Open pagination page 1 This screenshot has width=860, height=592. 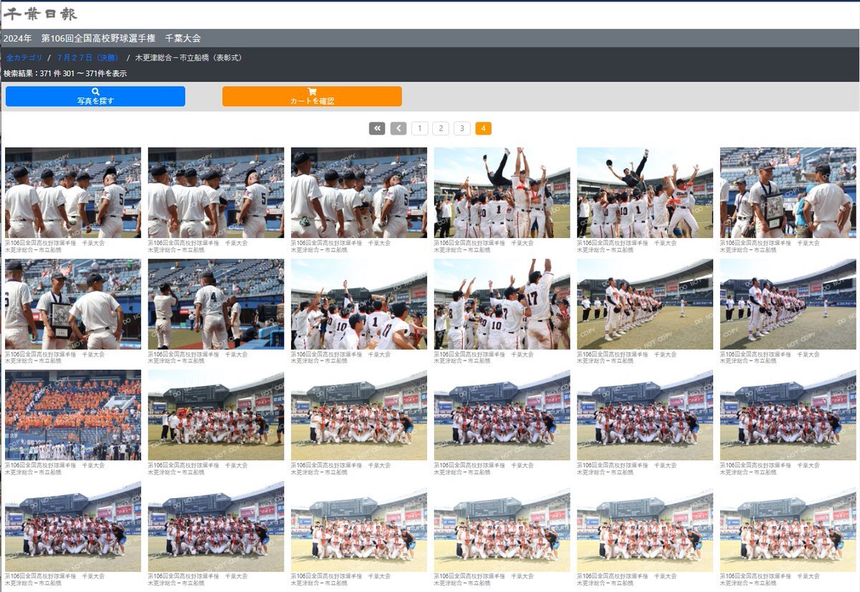(x=420, y=128)
